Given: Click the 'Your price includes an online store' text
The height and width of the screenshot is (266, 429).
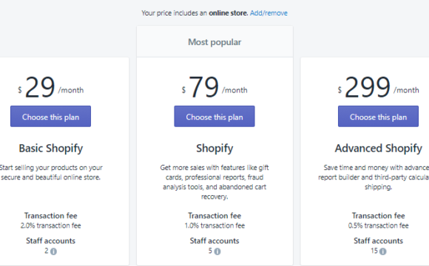Looking at the screenshot, I should [195, 13].
